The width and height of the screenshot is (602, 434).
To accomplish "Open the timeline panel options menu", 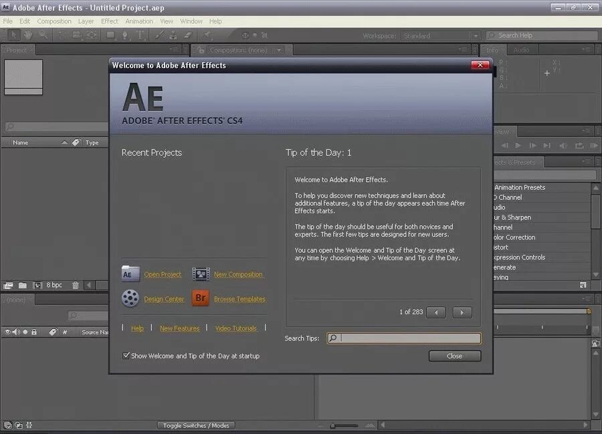I will 586,299.
